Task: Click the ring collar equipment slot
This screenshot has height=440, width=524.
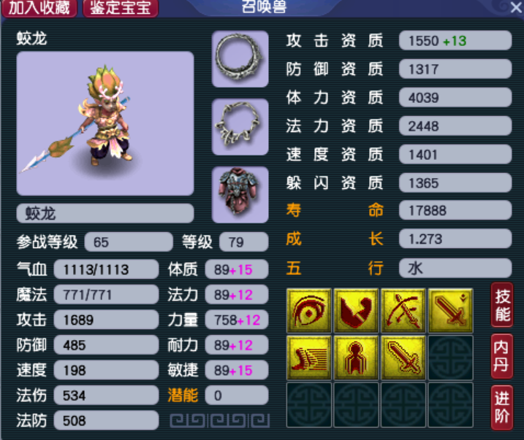Action: pos(240,58)
